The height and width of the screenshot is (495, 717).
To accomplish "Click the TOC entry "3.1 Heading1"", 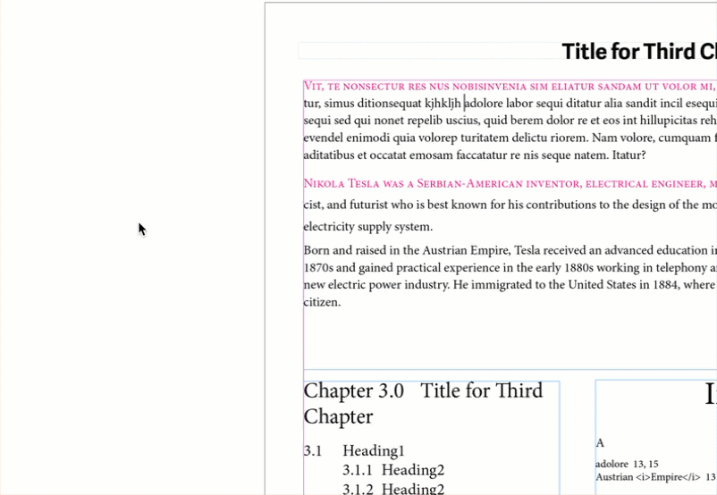I will [x=354, y=450].
